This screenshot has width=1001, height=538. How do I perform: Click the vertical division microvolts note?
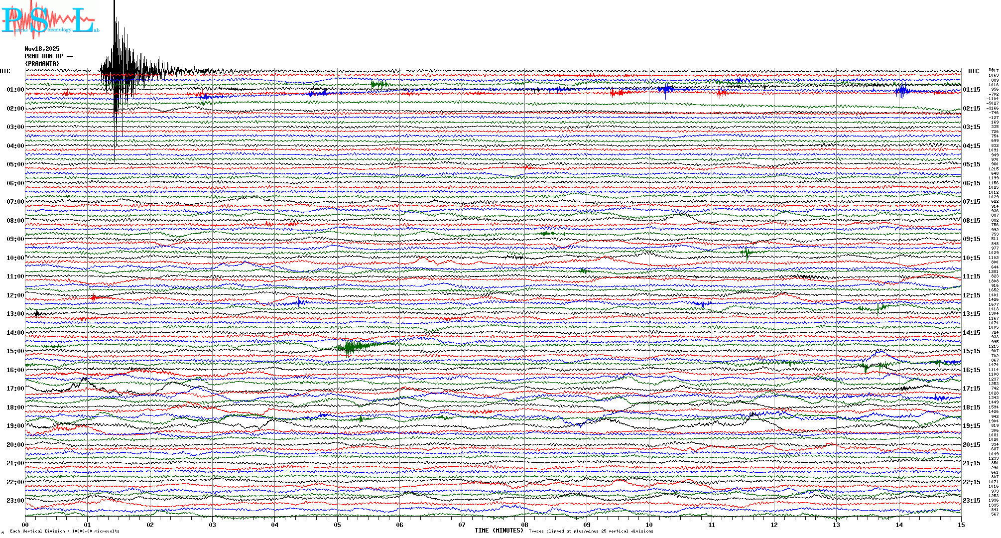(x=65, y=531)
